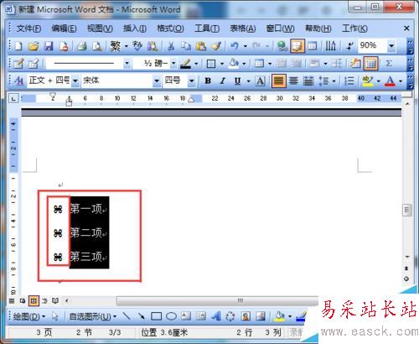Open the 表格(A) menu
This screenshot has height=344, width=419.
(x=243, y=29)
